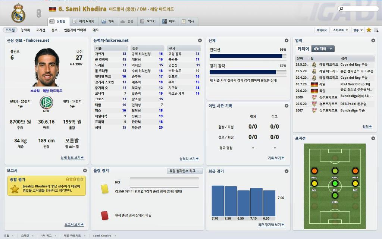Open the 업적 link

tap(367, 126)
